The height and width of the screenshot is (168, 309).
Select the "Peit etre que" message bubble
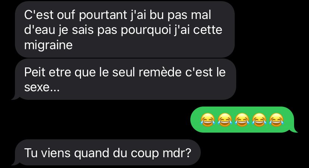click(125, 79)
